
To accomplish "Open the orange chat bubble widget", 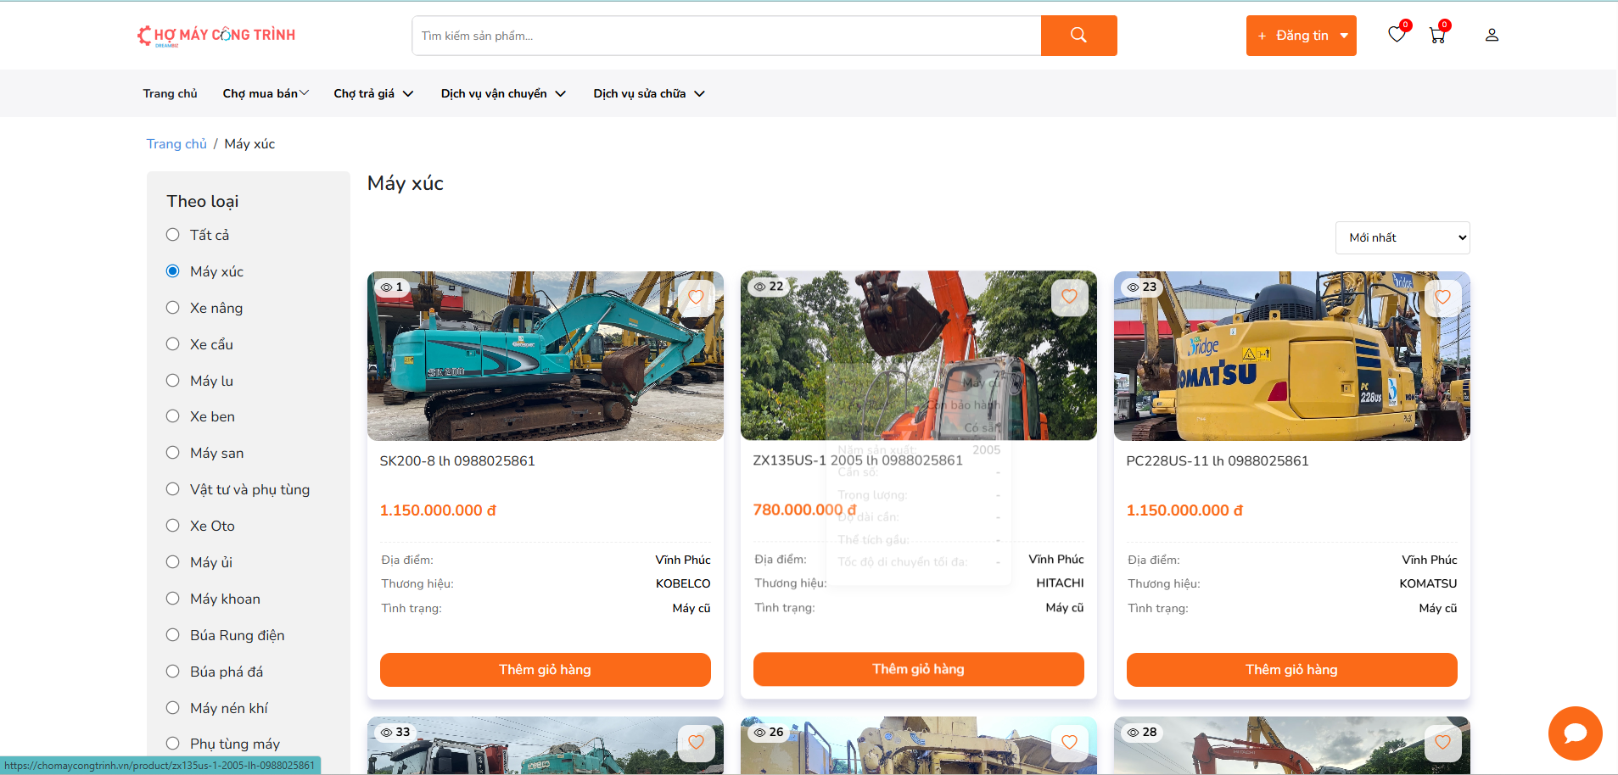I will pos(1575,733).
